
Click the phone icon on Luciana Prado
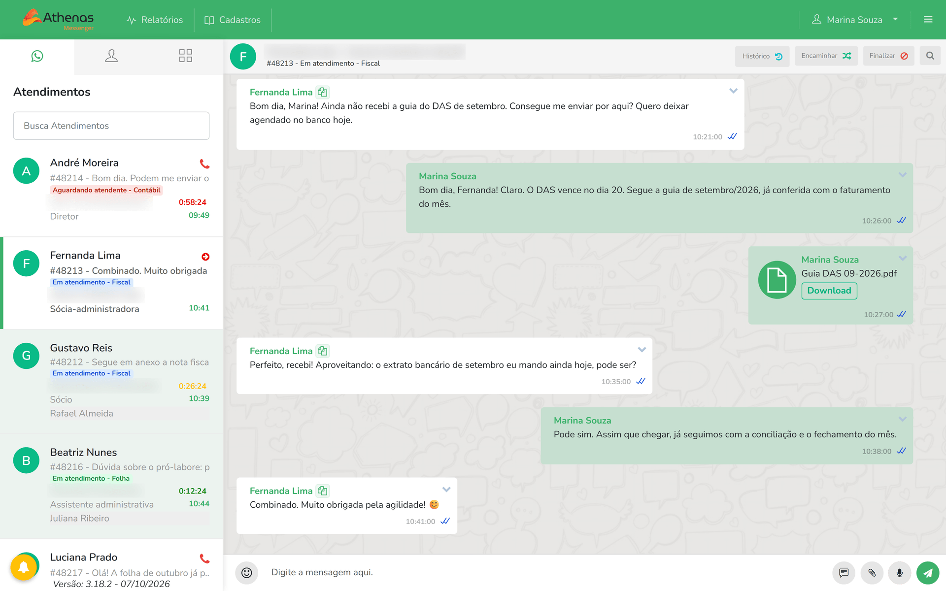tap(204, 558)
